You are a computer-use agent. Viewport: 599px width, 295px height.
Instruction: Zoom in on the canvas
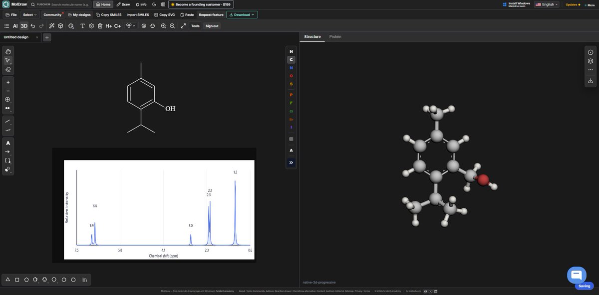tap(163, 26)
